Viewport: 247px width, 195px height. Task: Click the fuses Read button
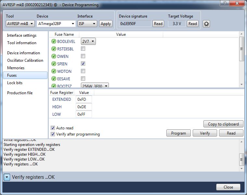pyautogui.click(x=231, y=133)
